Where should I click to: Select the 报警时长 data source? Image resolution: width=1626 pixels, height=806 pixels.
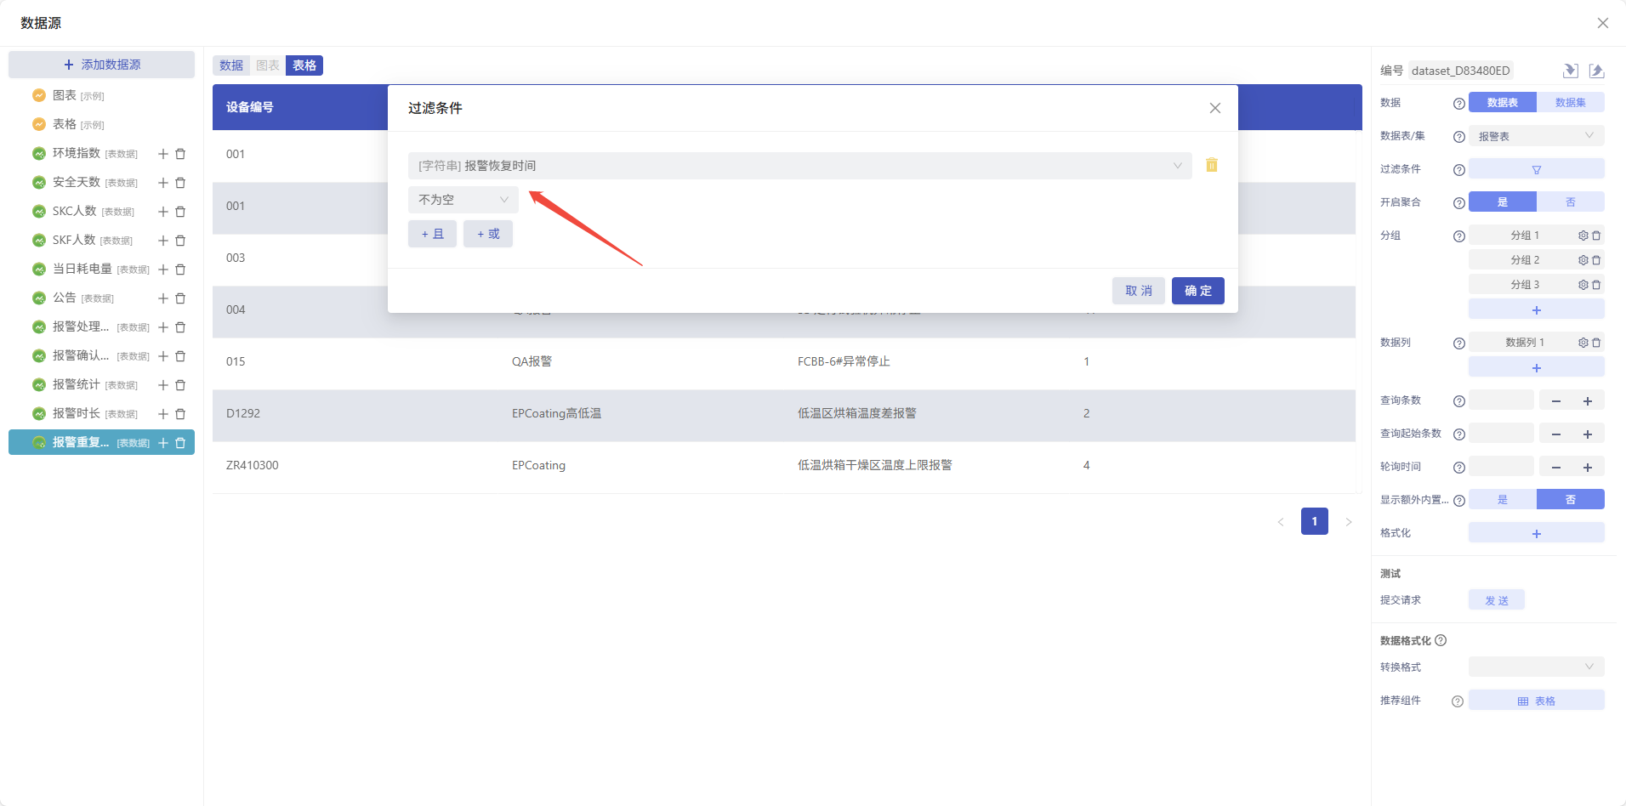point(77,413)
